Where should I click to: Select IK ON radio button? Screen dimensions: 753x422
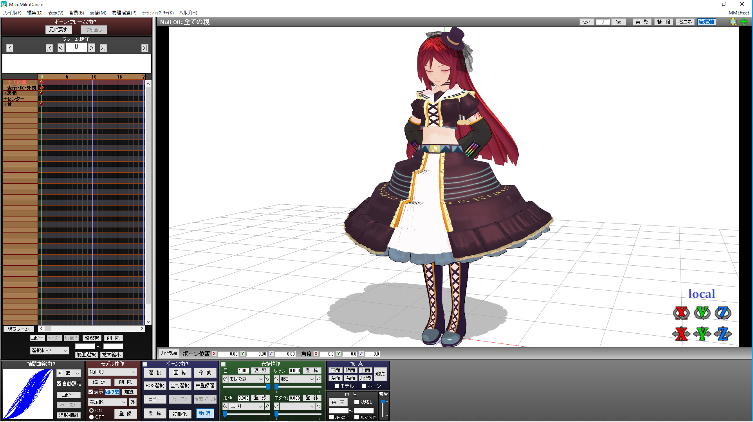coord(91,411)
